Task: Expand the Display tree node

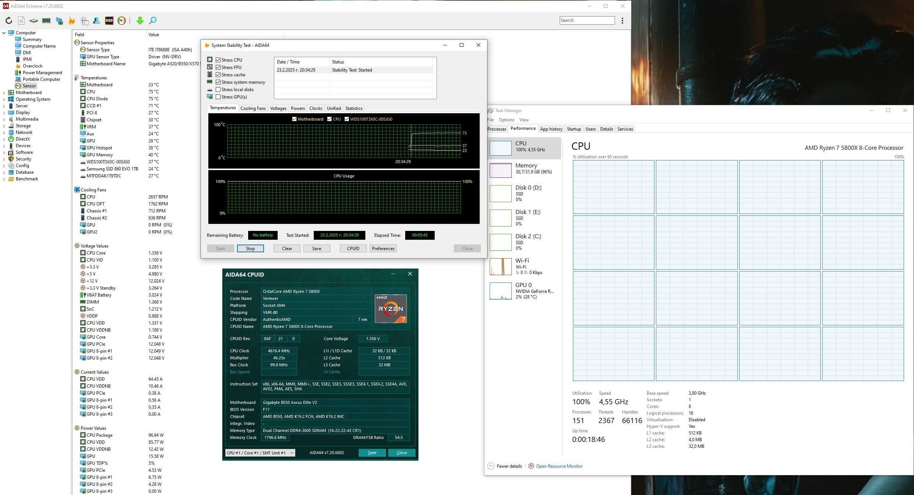Action: (4, 112)
